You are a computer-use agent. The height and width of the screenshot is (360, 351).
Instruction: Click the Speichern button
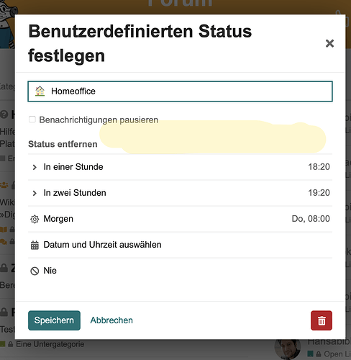pyautogui.click(x=54, y=320)
